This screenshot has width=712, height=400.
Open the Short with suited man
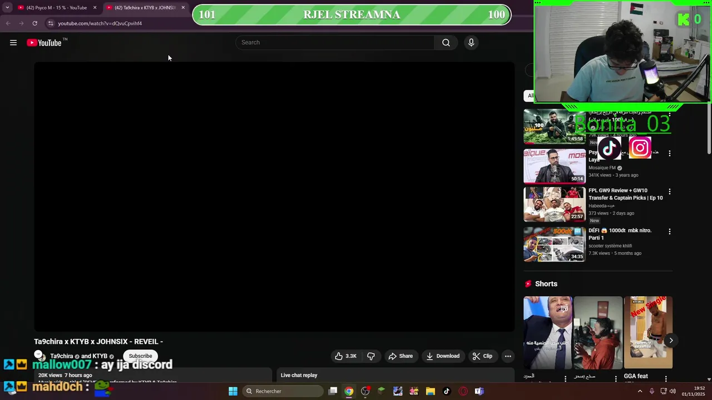547,333
